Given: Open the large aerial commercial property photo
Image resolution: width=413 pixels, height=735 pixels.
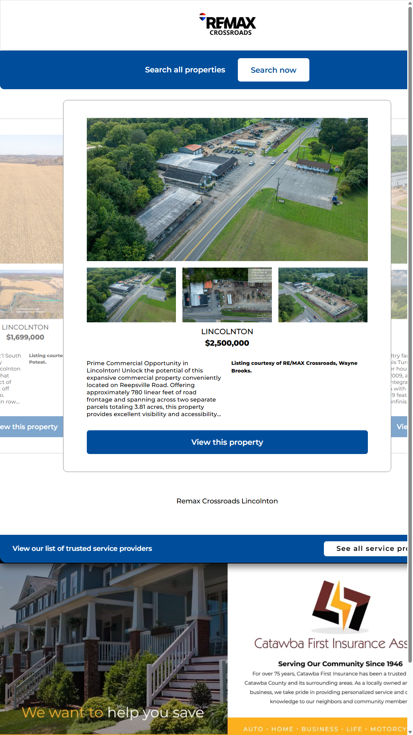Looking at the screenshot, I should click(x=227, y=189).
